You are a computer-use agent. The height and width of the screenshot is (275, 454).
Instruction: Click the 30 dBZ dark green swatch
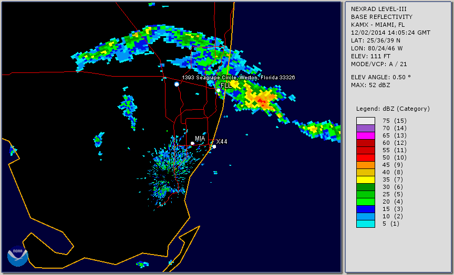point(365,187)
